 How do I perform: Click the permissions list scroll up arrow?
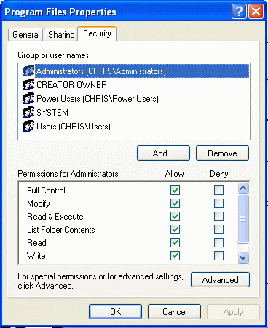point(243,188)
